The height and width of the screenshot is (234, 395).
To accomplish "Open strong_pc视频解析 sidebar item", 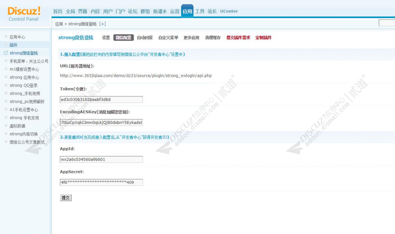I will 27,101.
